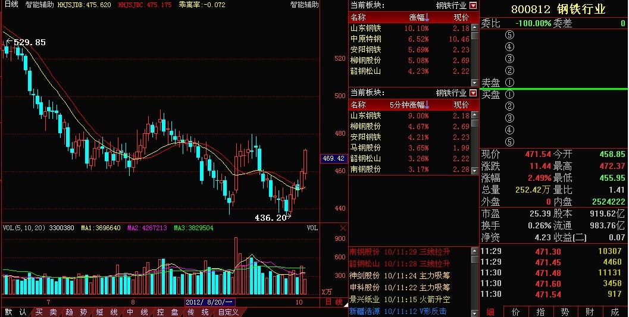Select 山东钢铁 in the 5-minute gain list
The height and width of the screenshot is (317, 629).
(409, 116)
